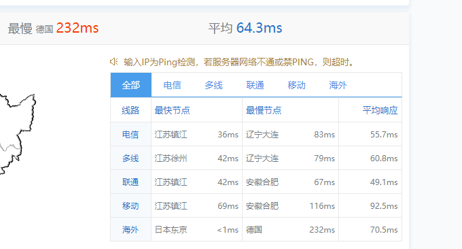Click the 多线 row label in table
Screen dimensions: 462x249
(x=130, y=159)
